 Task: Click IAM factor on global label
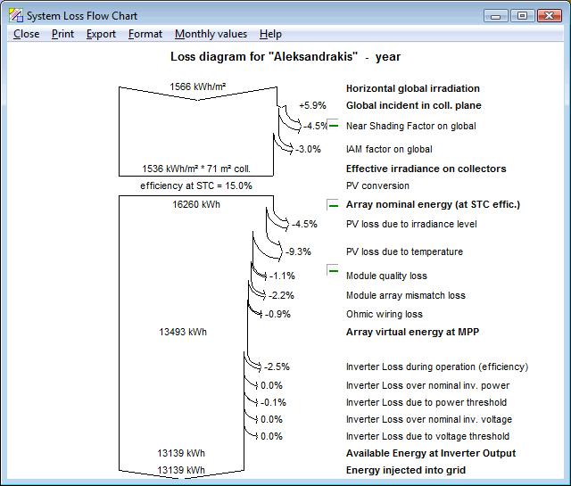coord(389,149)
